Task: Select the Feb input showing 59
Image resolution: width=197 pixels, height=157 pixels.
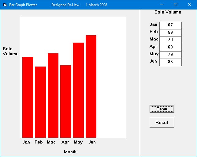Action: [x=170, y=33]
